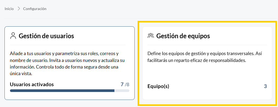
Task: Click the breadcrumb chevron after Inicio
Action: click(19, 9)
